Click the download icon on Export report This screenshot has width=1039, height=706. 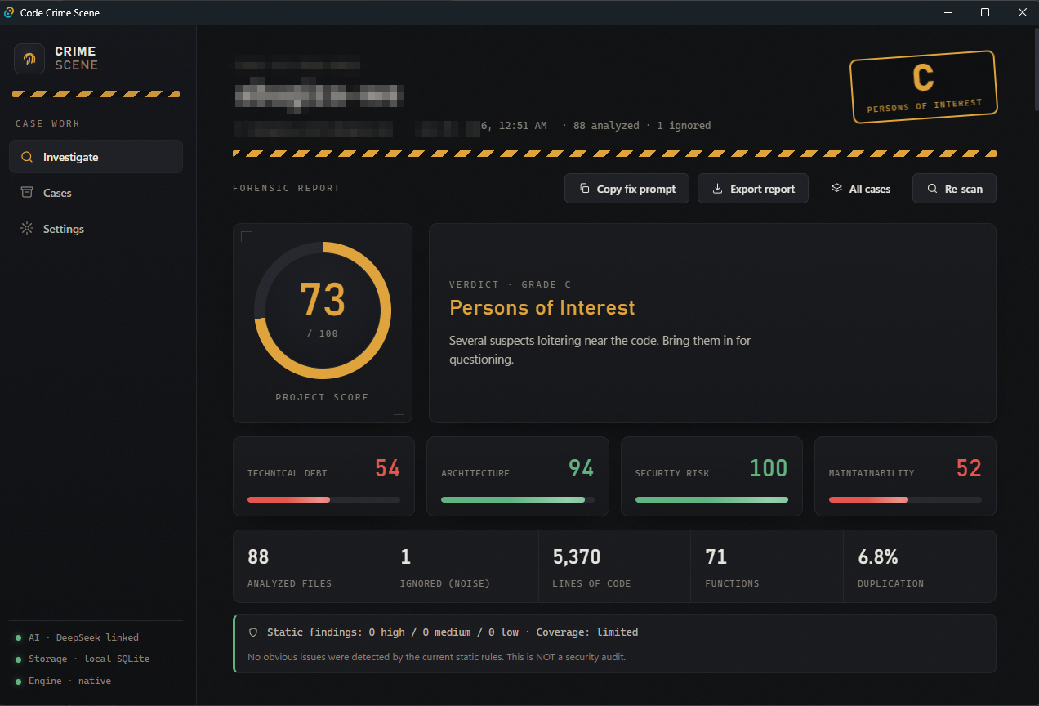click(718, 189)
